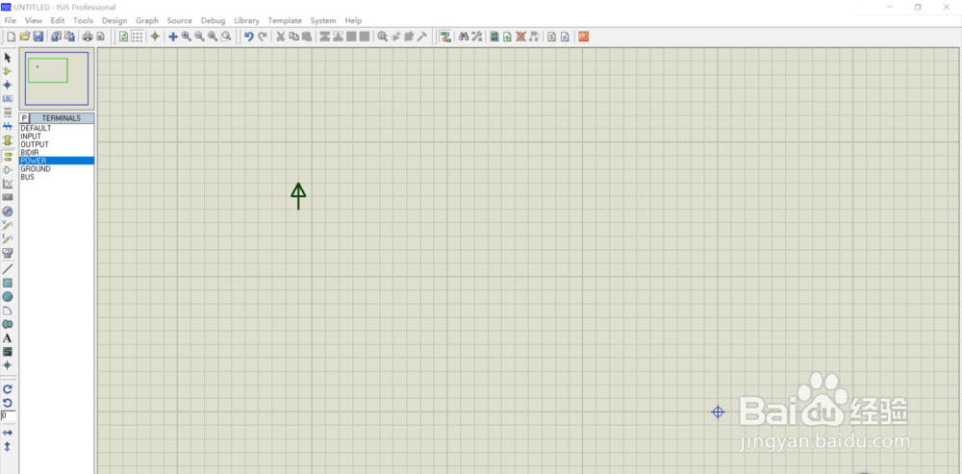Viewport: 962px width, 474px height.
Task: Flip the object horizontally (X-mirror)
Action: click(x=8, y=433)
